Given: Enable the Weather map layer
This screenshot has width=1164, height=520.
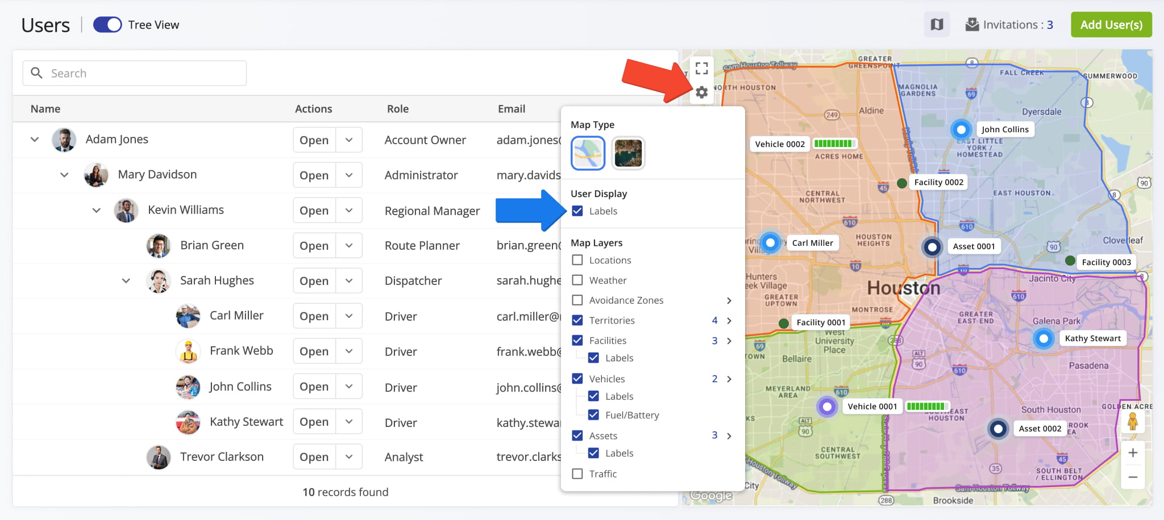Looking at the screenshot, I should click(577, 280).
